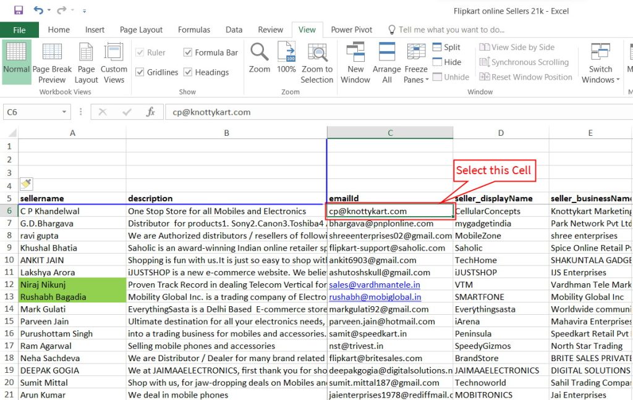This screenshot has width=633, height=400.
Task: Click the Unhide window button
Action: [451, 77]
